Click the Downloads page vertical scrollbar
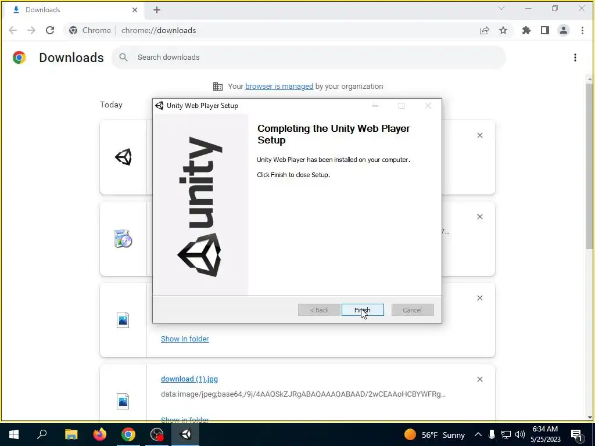The image size is (595, 446). [589, 166]
